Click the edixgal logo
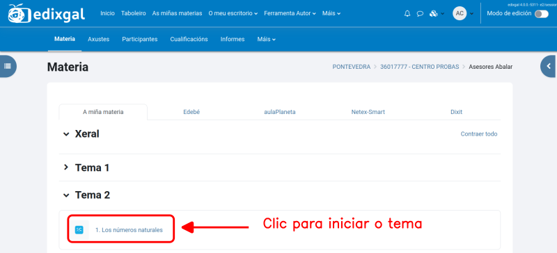The image size is (557, 253). 47,13
